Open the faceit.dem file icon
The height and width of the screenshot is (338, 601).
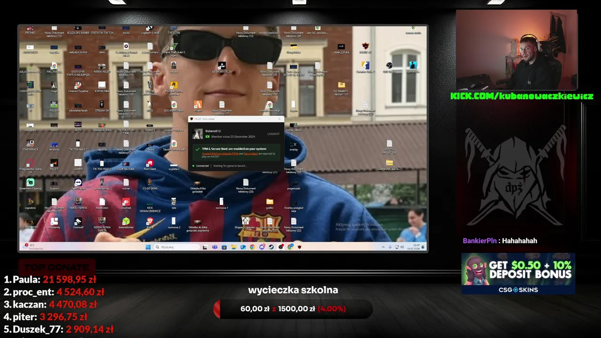pyautogui.click(x=102, y=204)
